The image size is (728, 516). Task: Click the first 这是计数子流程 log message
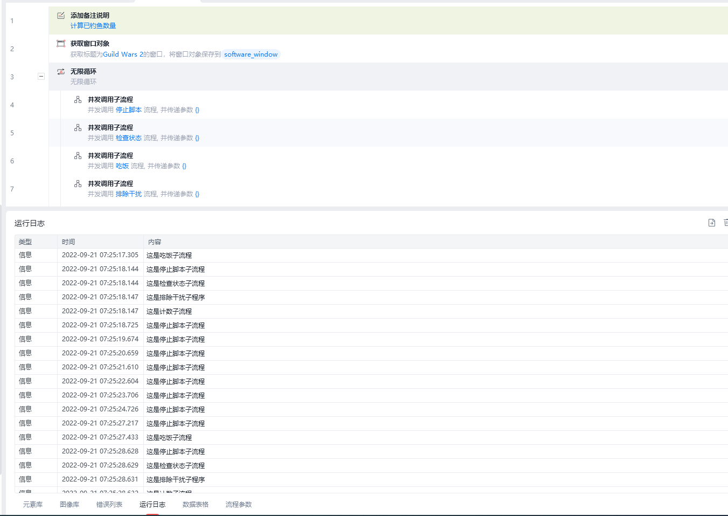[169, 312]
